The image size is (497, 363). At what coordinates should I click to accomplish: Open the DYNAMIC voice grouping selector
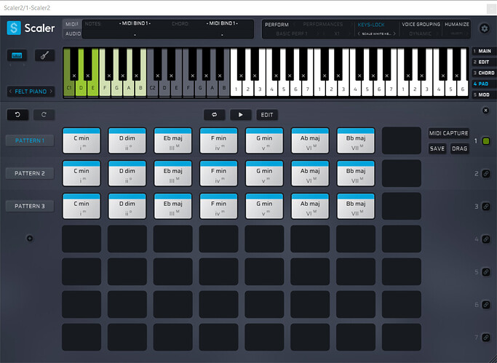[421, 33]
